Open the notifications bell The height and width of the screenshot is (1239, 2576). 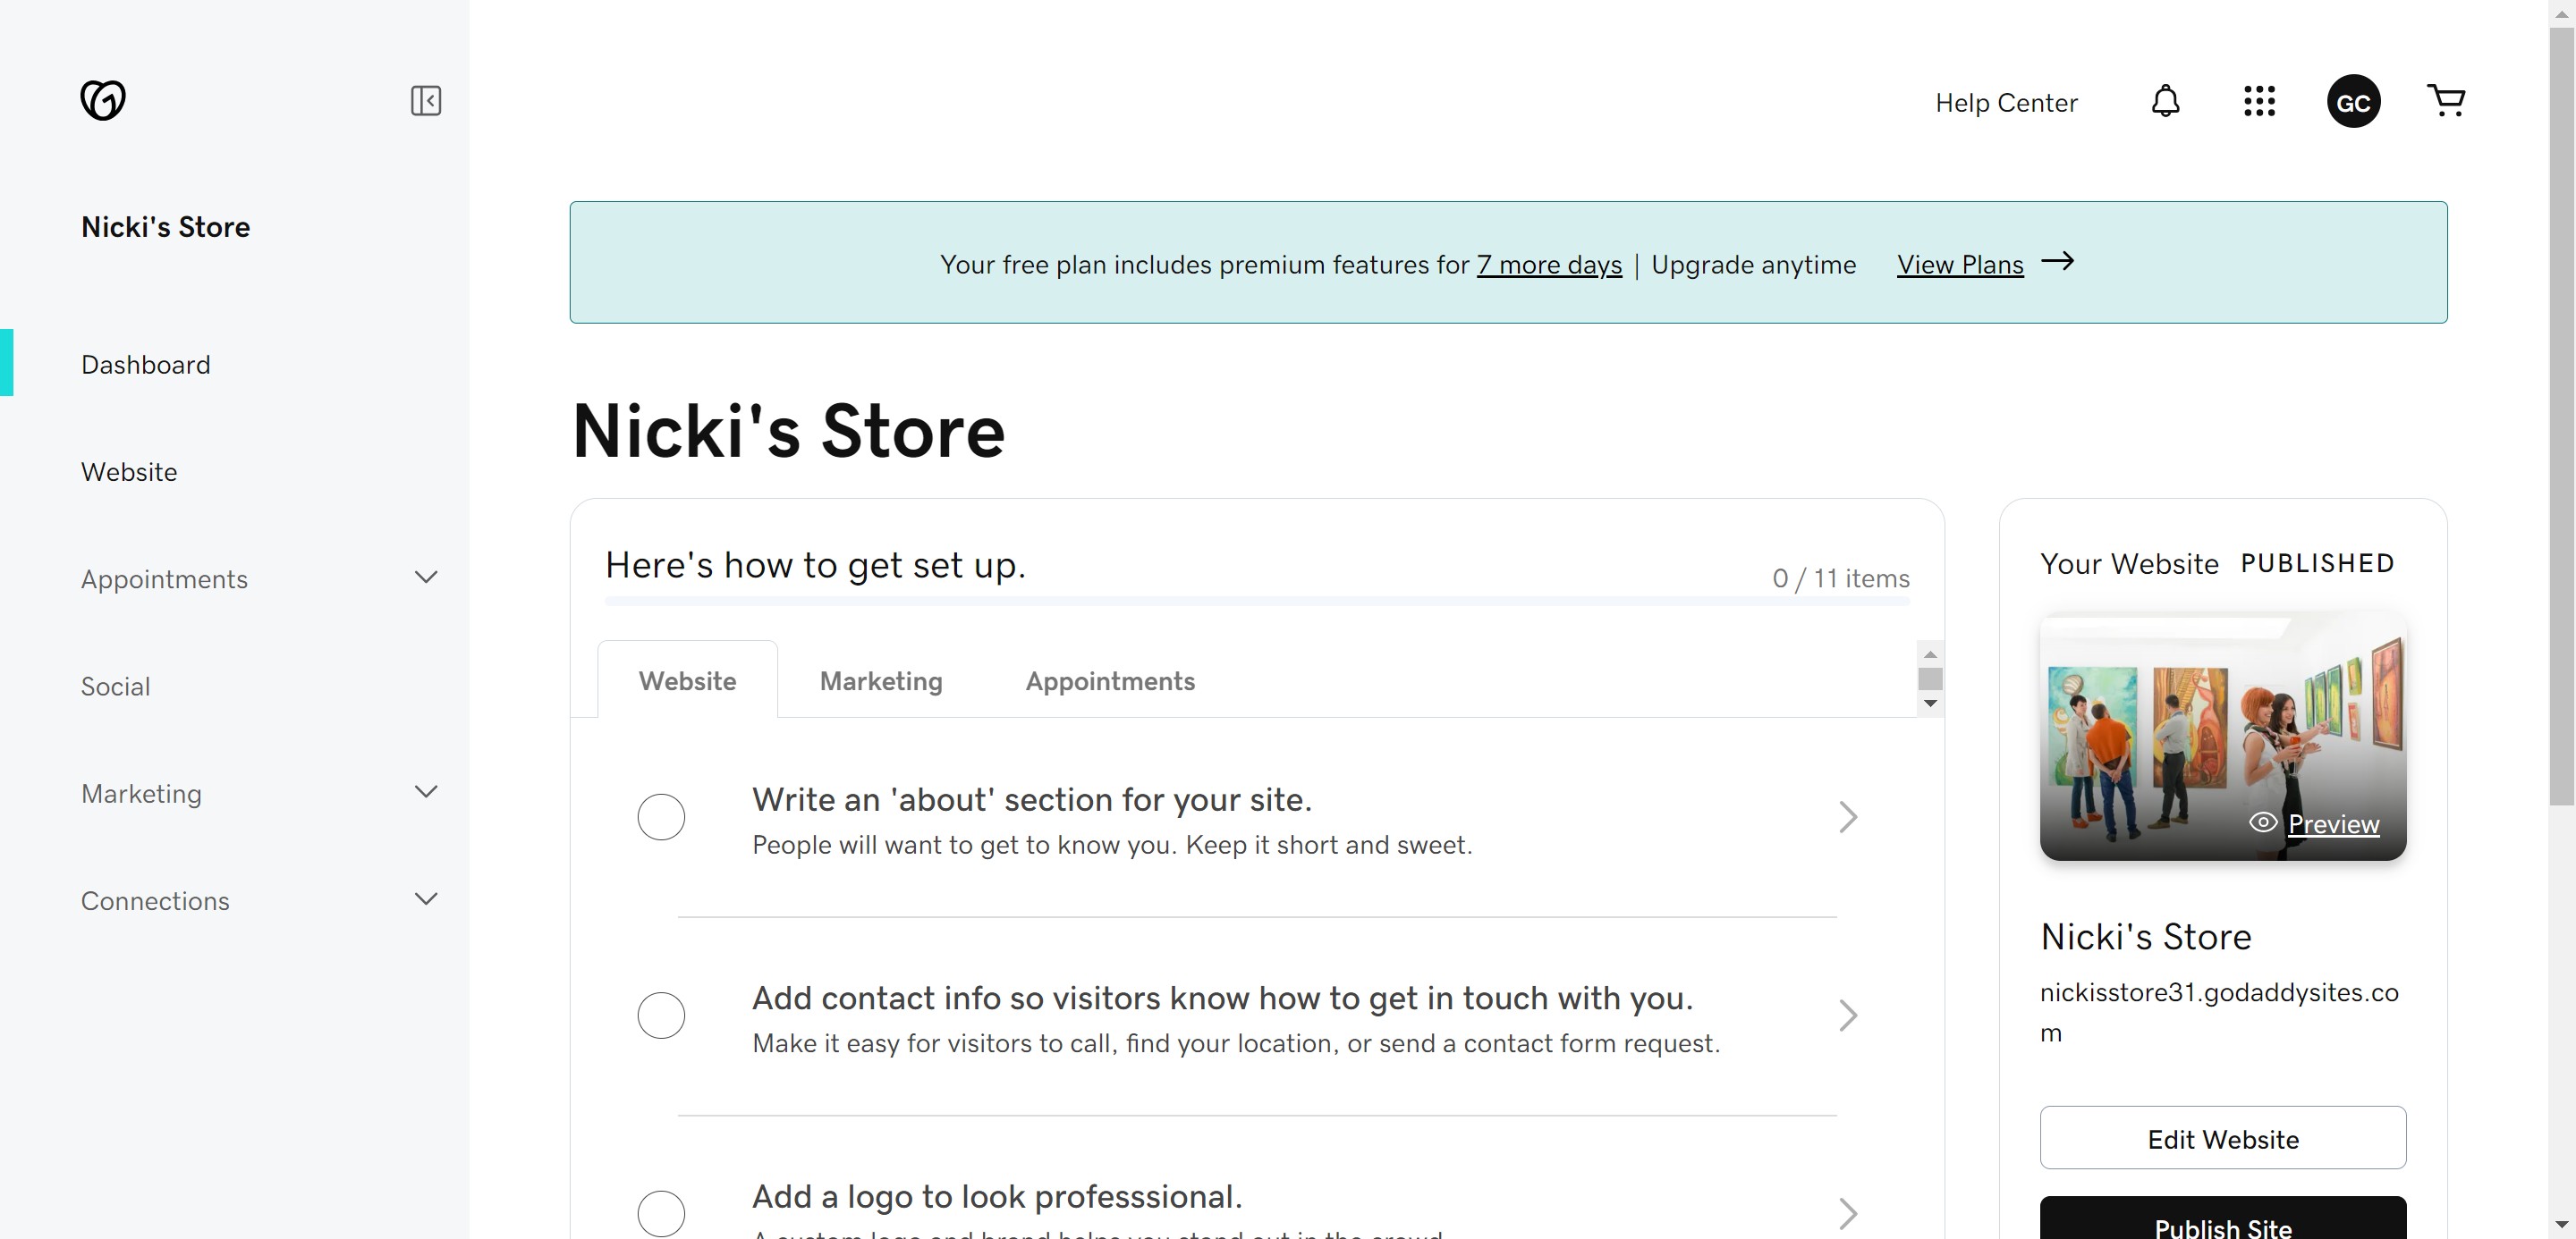(x=2165, y=101)
